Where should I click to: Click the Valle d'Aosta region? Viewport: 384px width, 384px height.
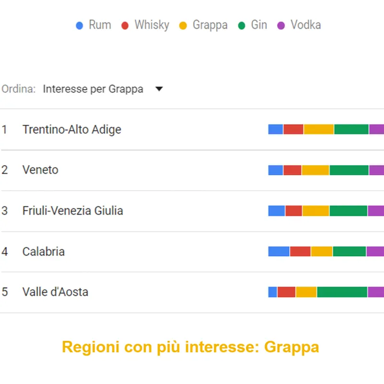point(55,292)
